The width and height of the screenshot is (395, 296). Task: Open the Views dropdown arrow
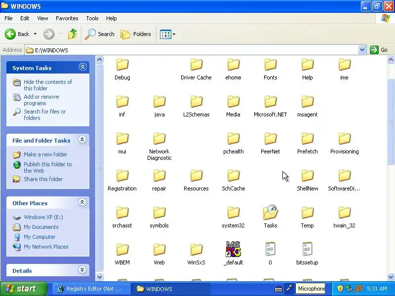[x=174, y=34]
